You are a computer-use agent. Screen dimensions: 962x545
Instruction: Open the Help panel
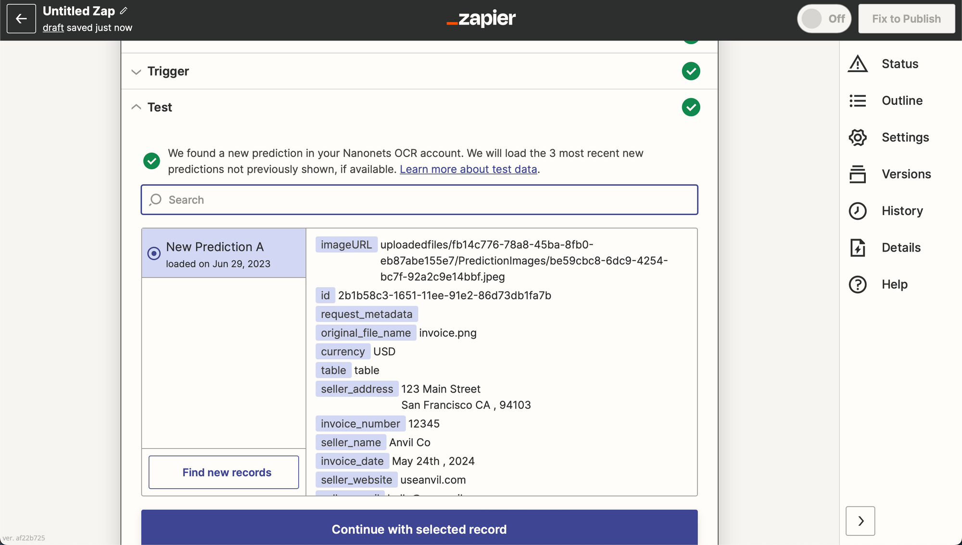click(896, 283)
